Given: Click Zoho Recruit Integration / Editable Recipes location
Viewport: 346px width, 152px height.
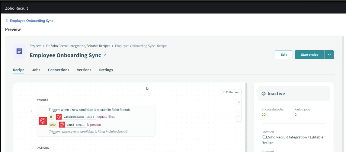Looking at the screenshot, I should (x=293, y=140).
